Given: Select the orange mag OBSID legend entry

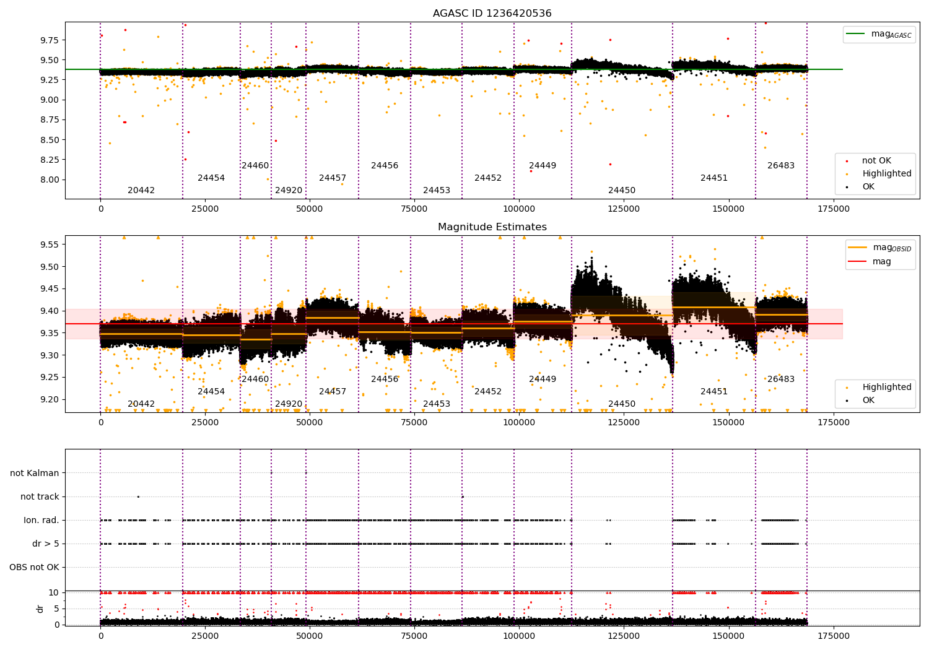Looking at the screenshot, I should 880,248.
